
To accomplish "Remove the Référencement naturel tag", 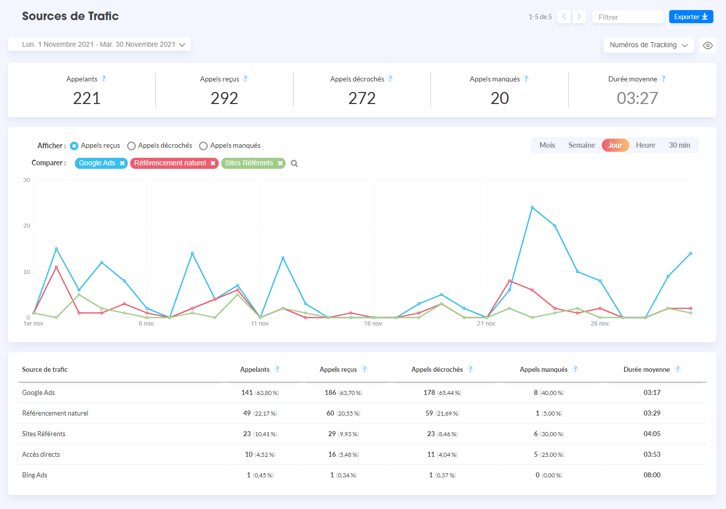I will click(x=213, y=163).
